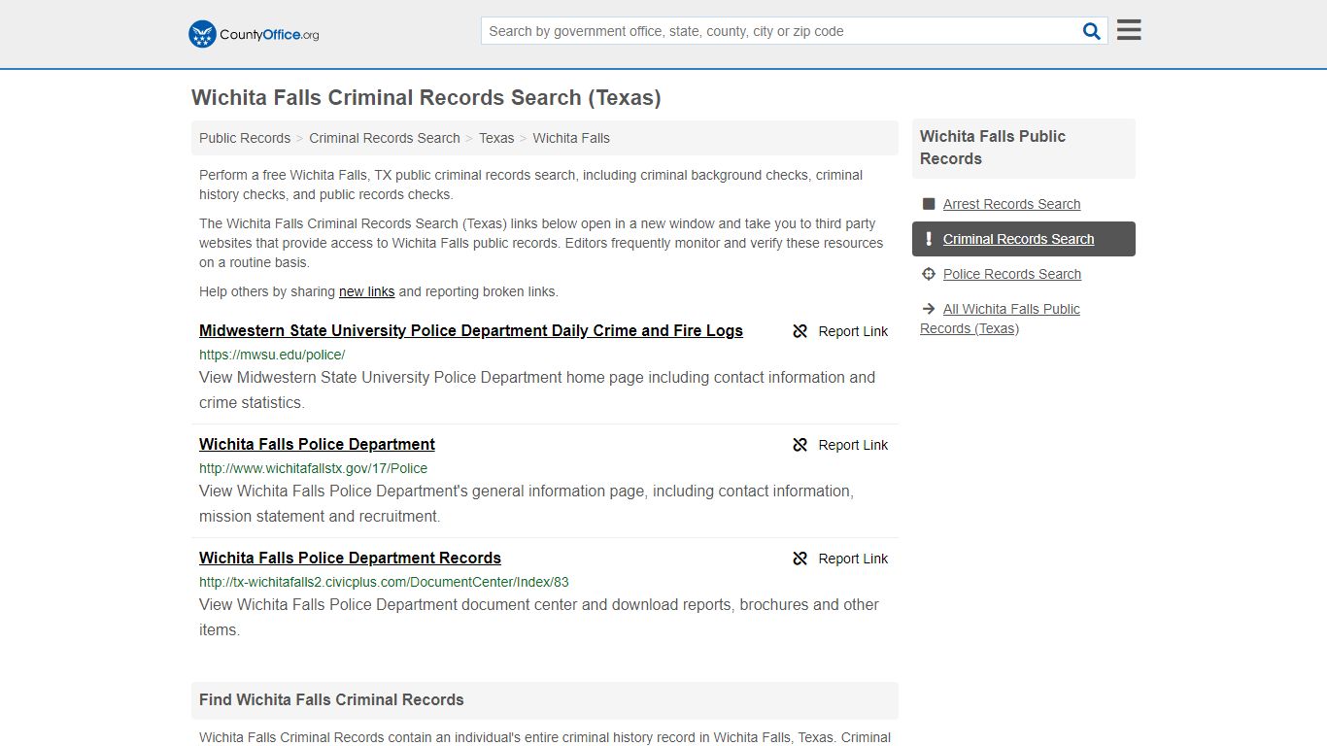Viewport: 1327px width, 746px height.
Task: Click the Find Wichita Falls Criminal Records heading
Action: 331,699
